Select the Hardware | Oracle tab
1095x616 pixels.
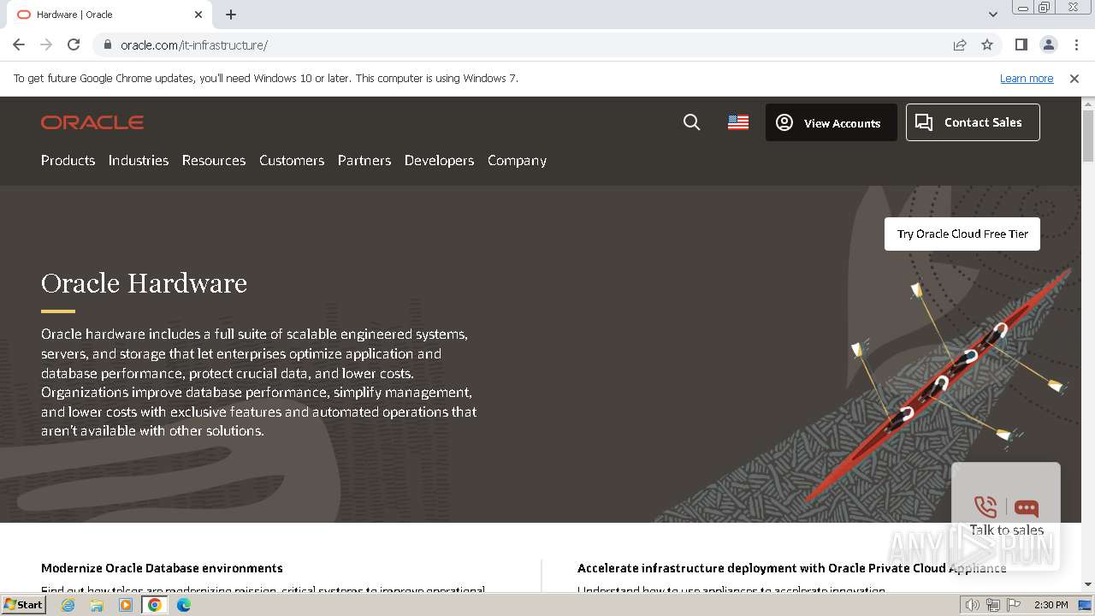pyautogui.click(x=109, y=15)
